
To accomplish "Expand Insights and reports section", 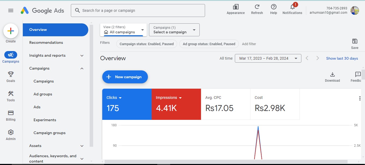I will (82, 56).
